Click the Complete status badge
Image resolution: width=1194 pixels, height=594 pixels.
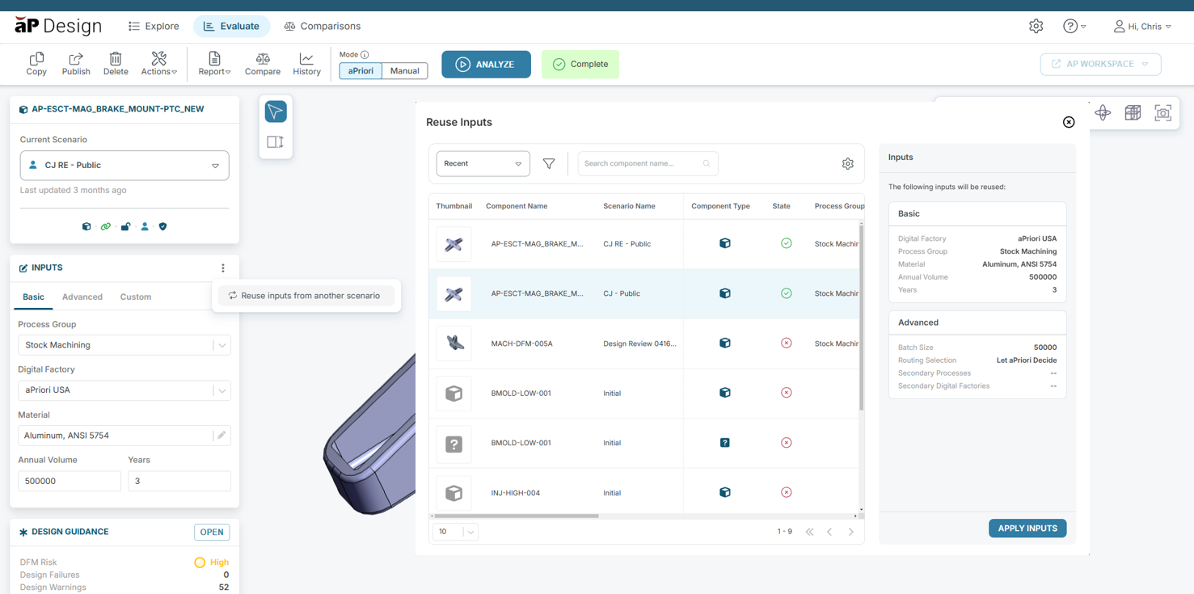580,65
